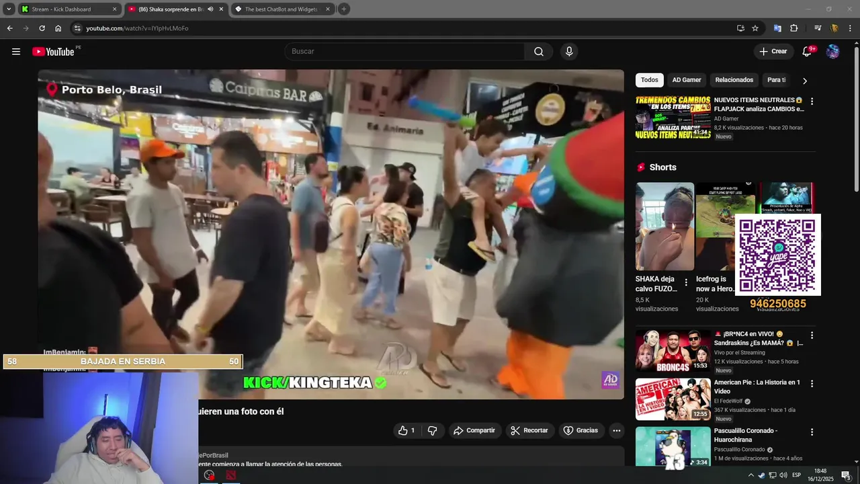
Task: Open the Pascualillo Coronado video thumbnail
Action: point(673,447)
